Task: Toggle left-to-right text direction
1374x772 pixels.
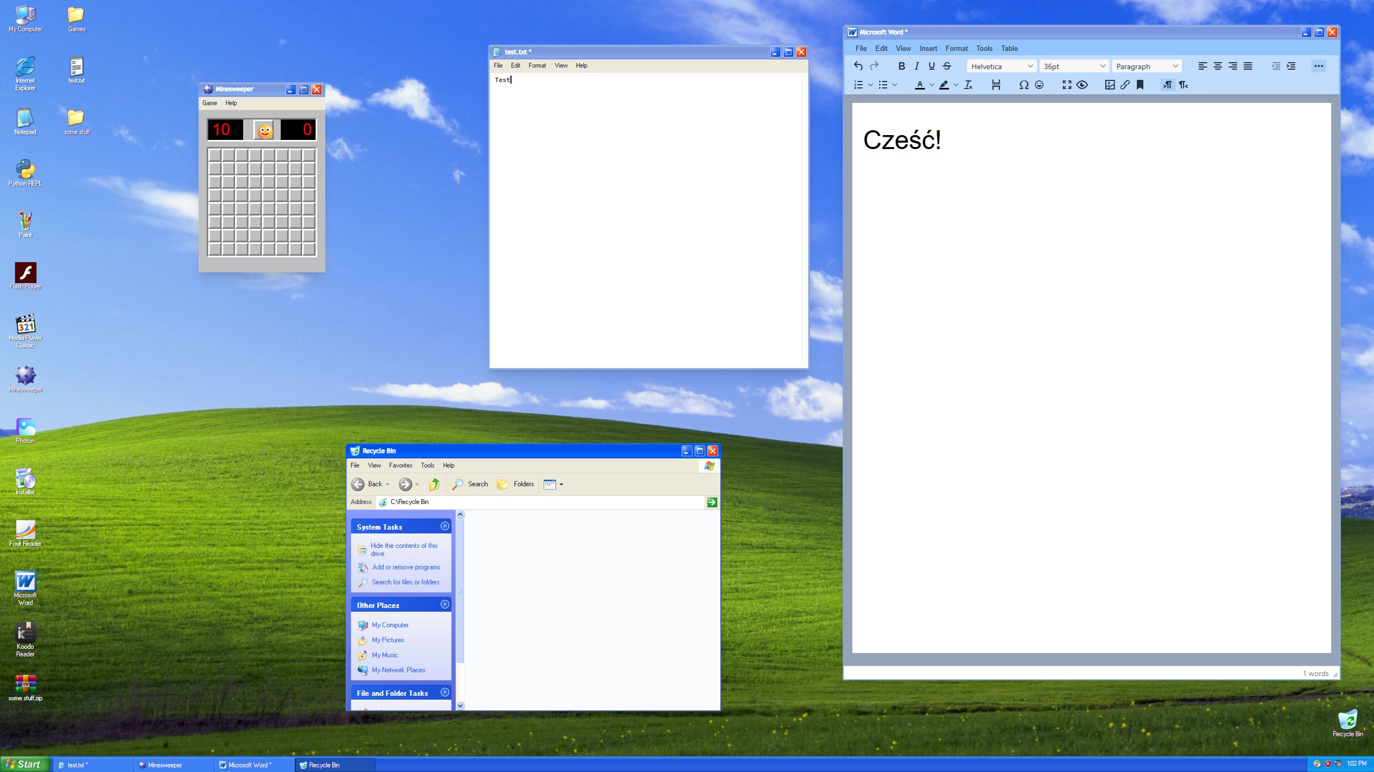Action: click(x=1167, y=85)
